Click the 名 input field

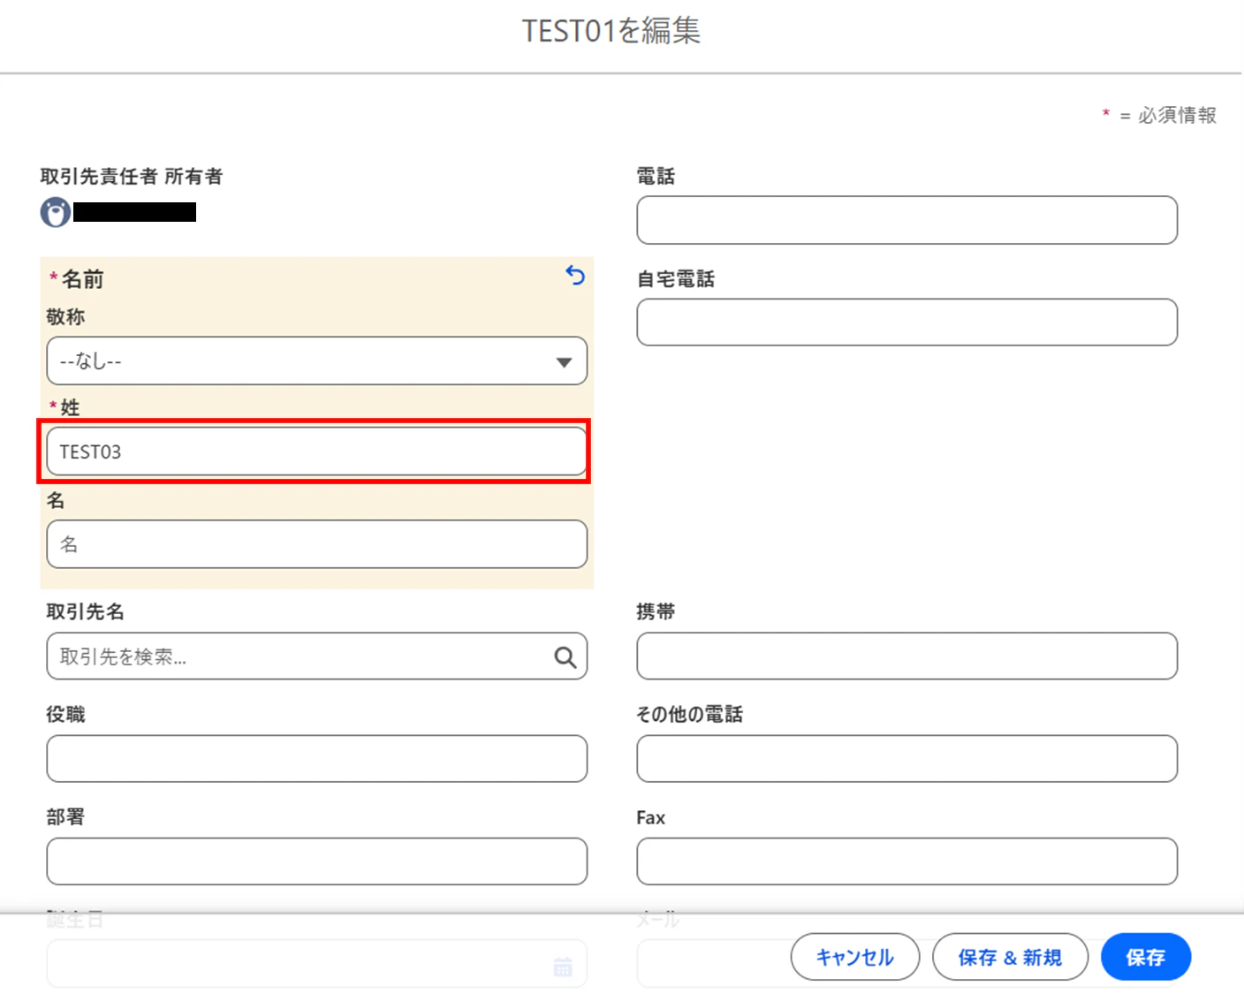click(316, 544)
